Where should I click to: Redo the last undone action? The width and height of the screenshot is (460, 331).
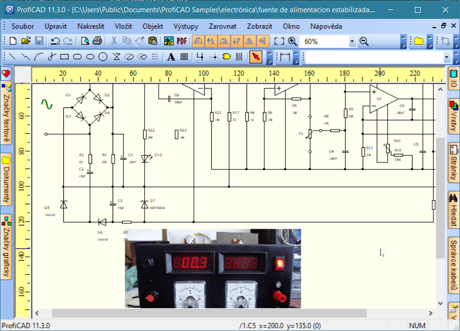point(68,41)
